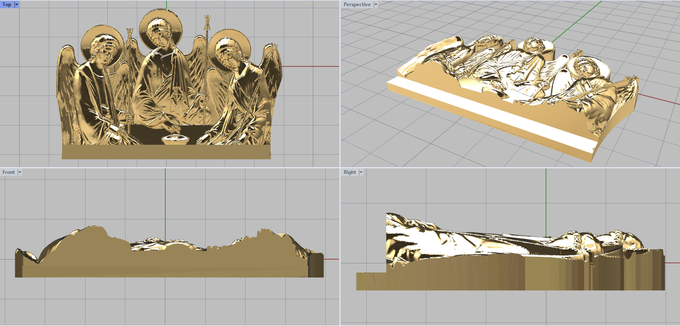Open the Front viewport dropdown arrow
The width and height of the screenshot is (680, 326).
pyautogui.click(x=20, y=172)
